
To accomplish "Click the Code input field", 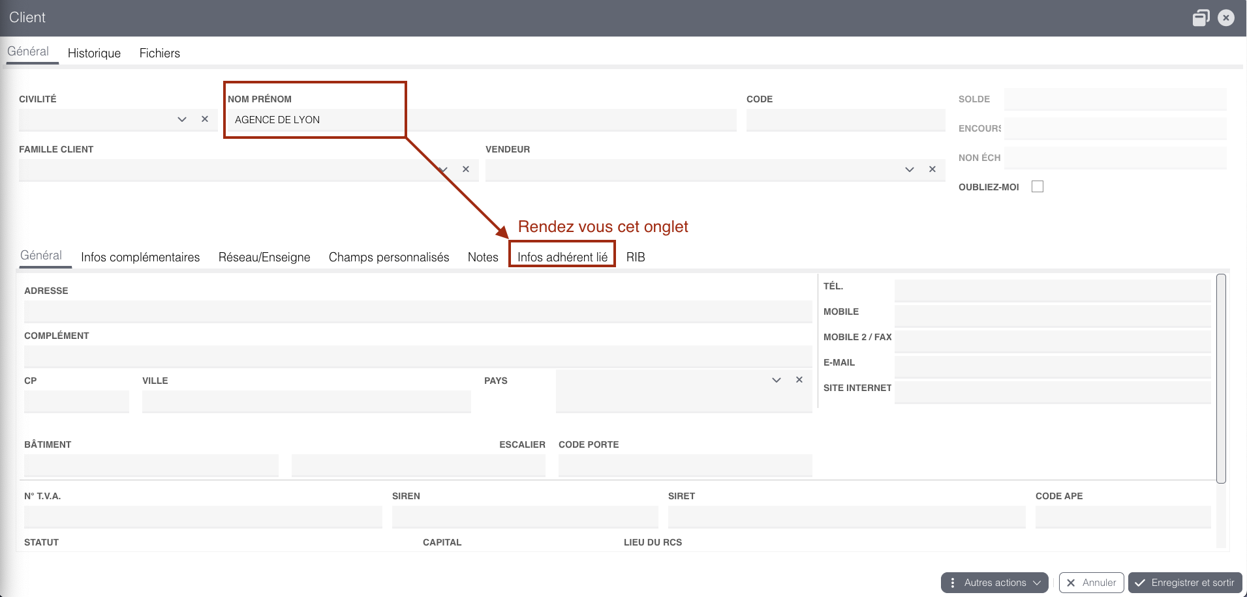I will [846, 120].
